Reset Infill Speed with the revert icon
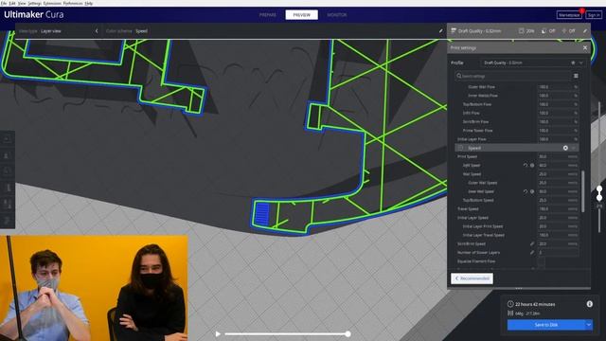The width and height of the screenshot is (606, 341). pyautogui.click(x=526, y=165)
